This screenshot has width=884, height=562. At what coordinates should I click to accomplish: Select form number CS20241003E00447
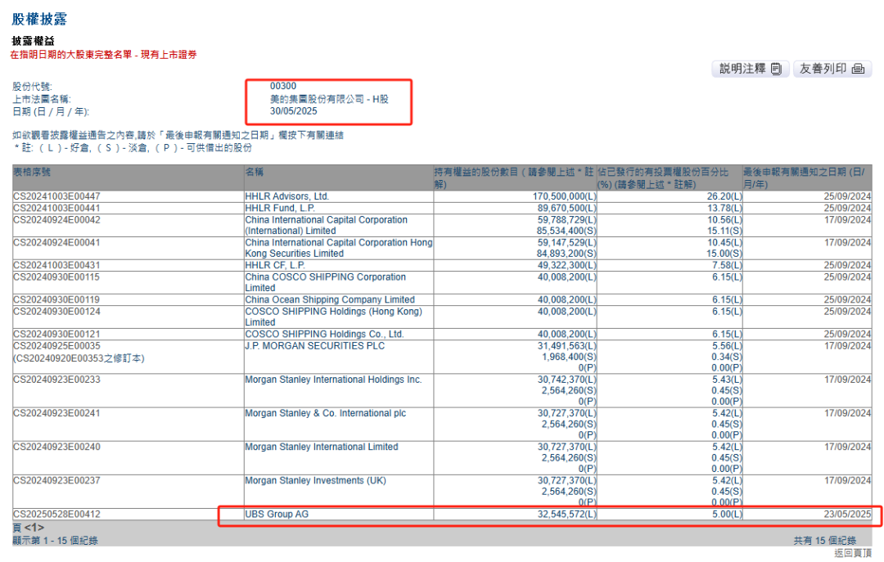pyautogui.click(x=56, y=196)
